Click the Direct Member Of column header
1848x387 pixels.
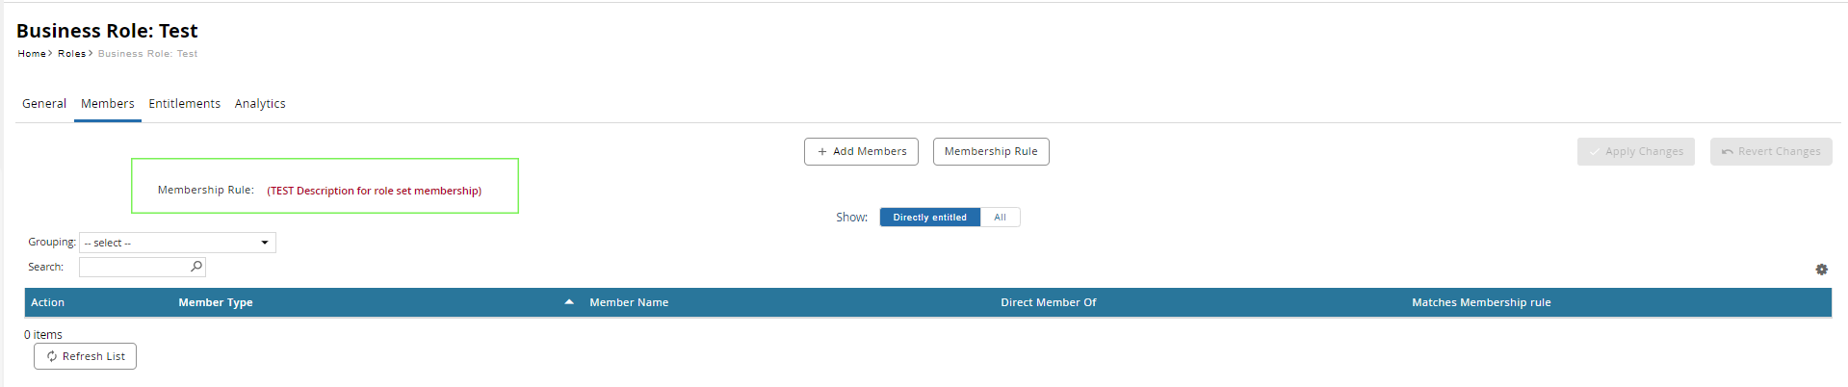(x=1048, y=302)
